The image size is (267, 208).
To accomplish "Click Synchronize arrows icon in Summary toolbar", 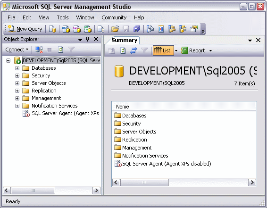I will pos(133,50).
